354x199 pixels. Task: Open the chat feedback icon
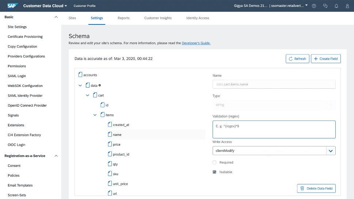pos(325,6)
